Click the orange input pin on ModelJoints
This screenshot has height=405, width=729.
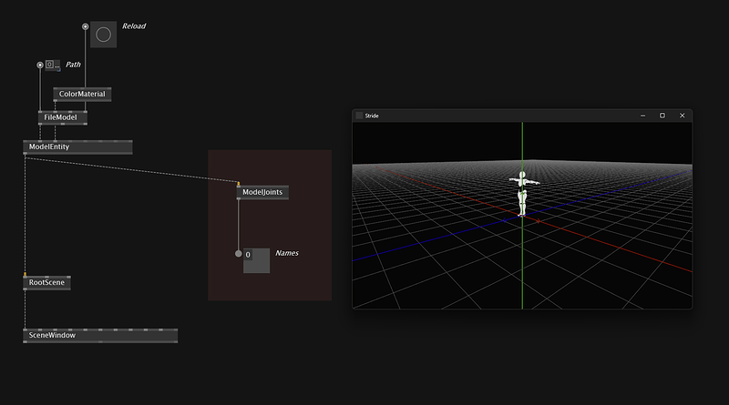pos(239,184)
